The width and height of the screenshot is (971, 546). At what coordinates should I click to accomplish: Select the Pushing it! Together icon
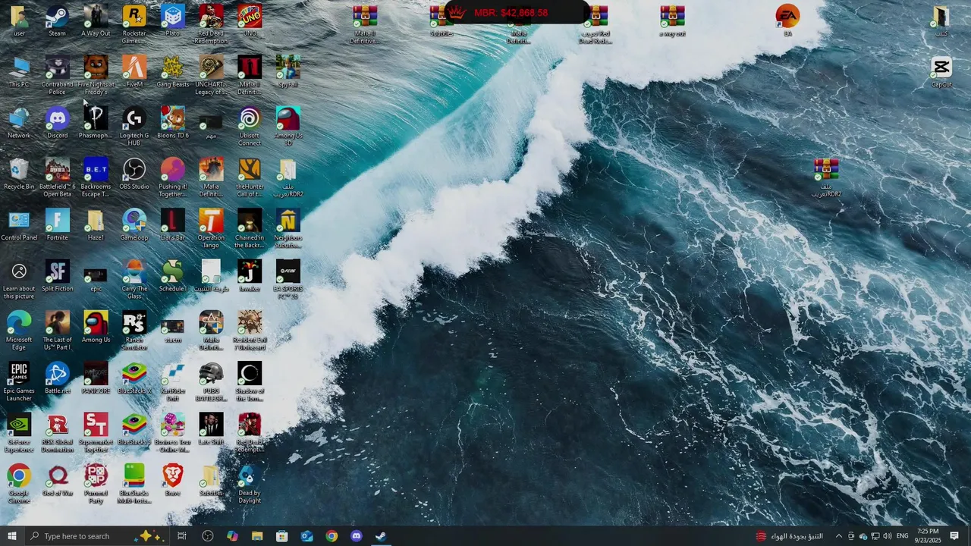(x=173, y=177)
